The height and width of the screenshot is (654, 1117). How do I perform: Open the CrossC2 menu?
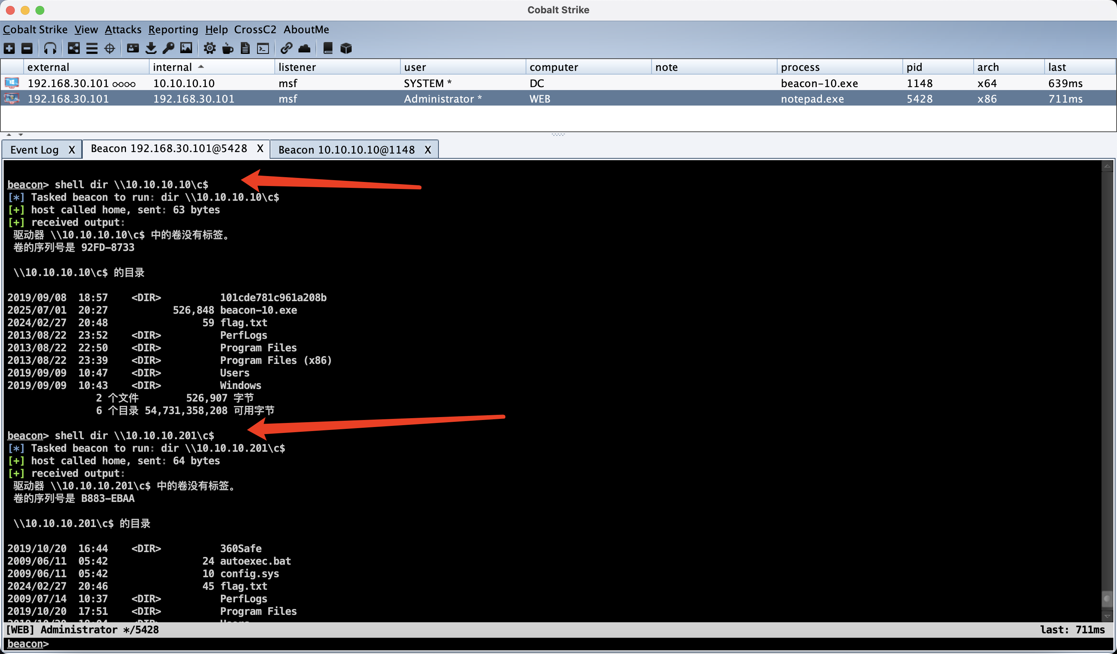(255, 29)
